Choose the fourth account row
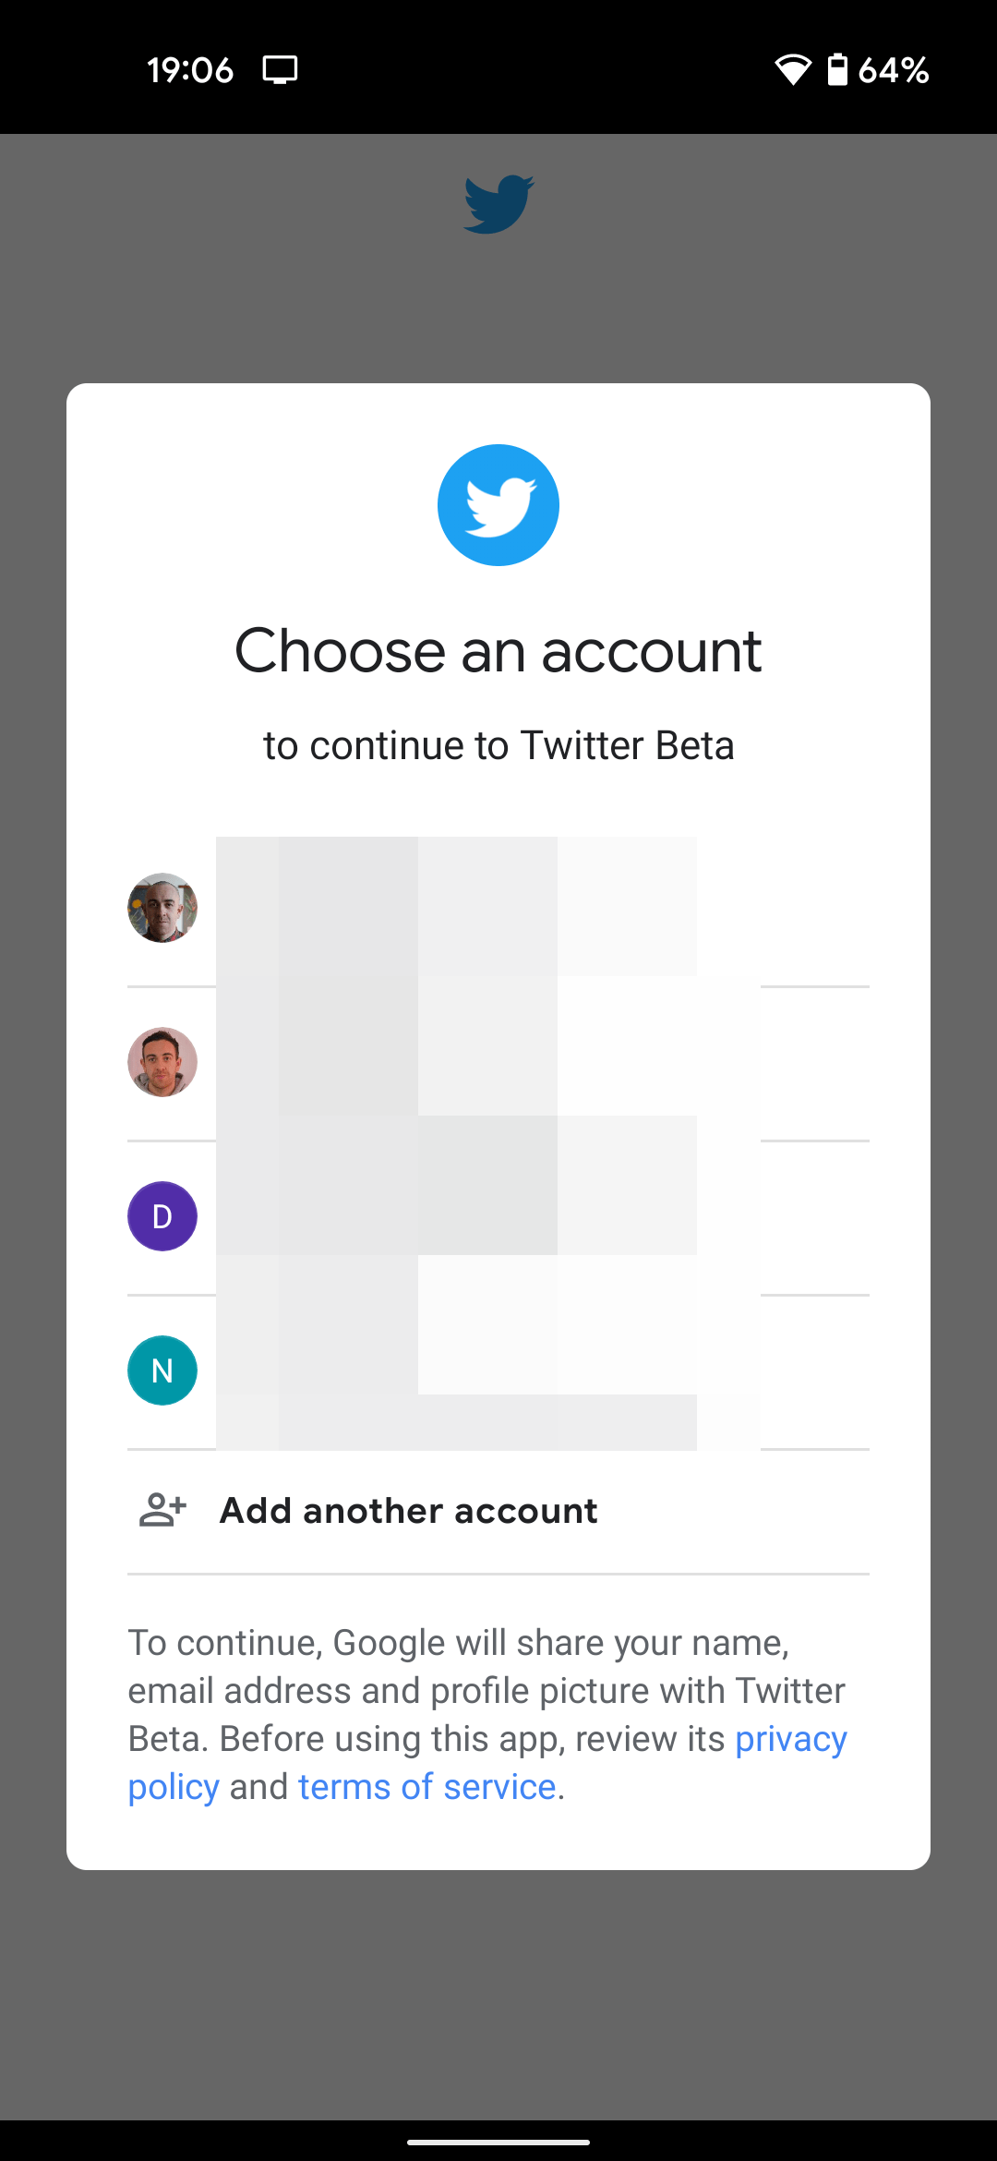997x2161 pixels. 498,1370
